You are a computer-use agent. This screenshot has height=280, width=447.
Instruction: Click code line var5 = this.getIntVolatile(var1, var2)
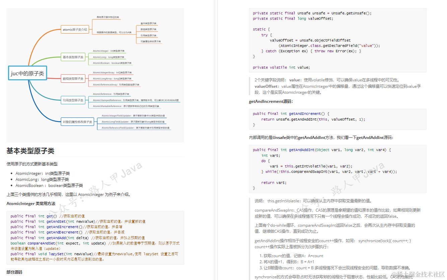click(311, 166)
